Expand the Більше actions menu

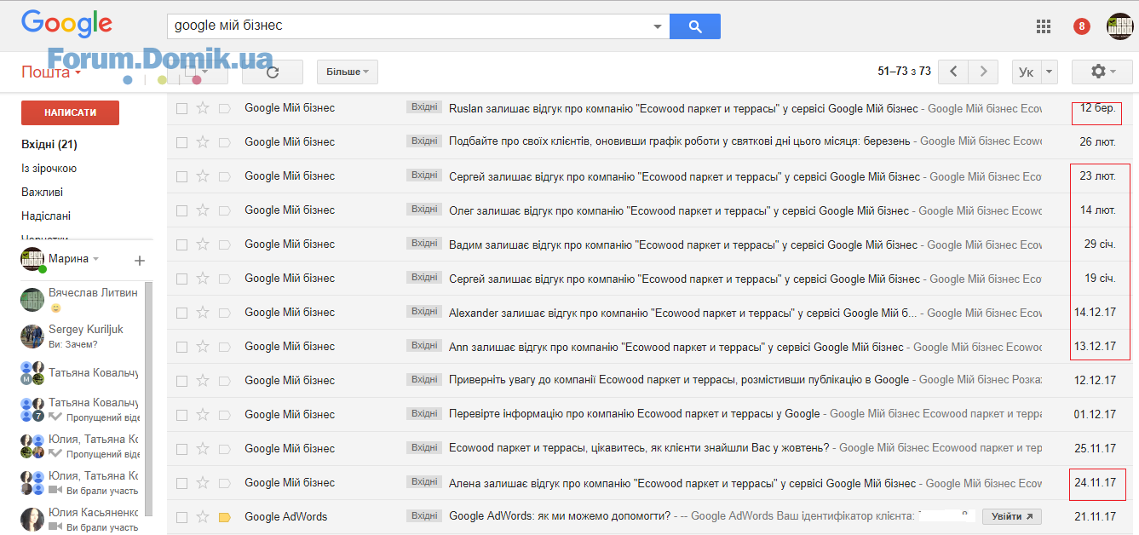348,72
